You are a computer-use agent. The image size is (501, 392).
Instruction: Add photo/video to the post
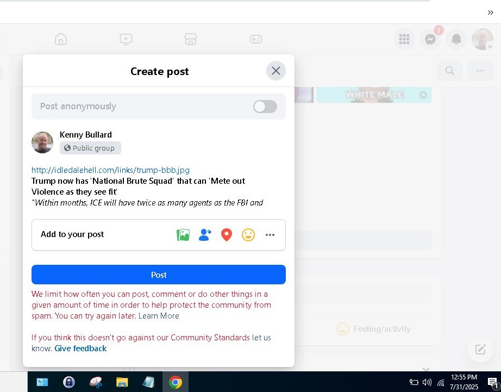[183, 235]
